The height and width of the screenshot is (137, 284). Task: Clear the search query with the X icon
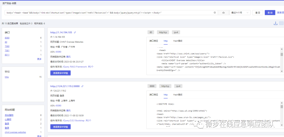(215, 13)
